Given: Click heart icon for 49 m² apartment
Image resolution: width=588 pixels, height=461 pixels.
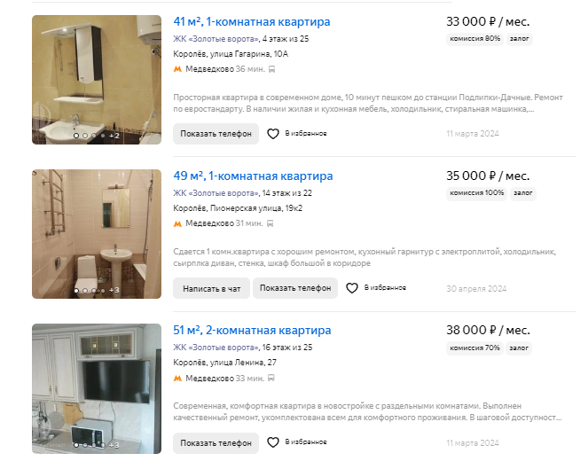Looking at the screenshot, I should pos(352,288).
